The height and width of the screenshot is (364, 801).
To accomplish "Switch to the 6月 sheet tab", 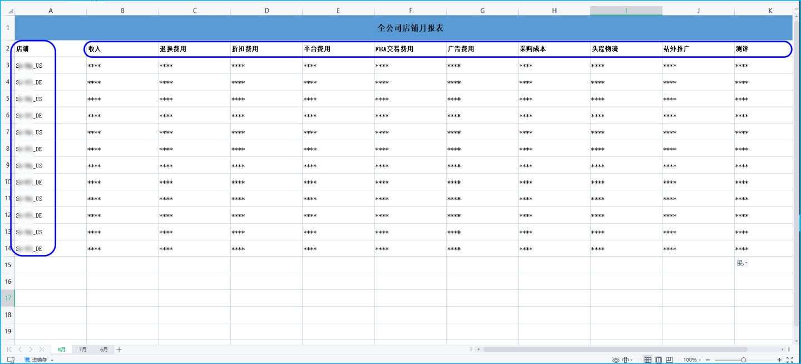I will (104, 350).
